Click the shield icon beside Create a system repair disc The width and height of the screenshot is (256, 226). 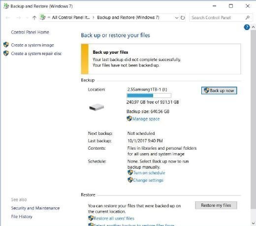[6, 53]
